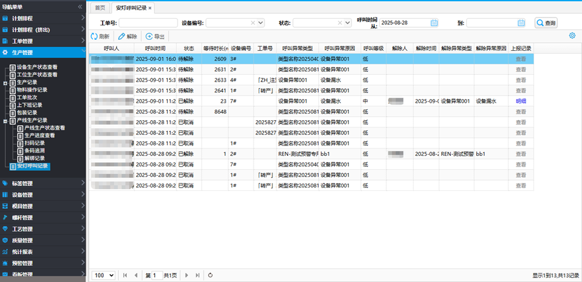The image size is (582, 282).
Task: Click the 工单号 input field
Action: (148, 23)
